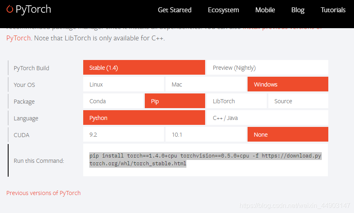The height and width of the screenshot is (213, 354).
Task: Pick C++ / Java as the language
Action: tap(267, 118)
